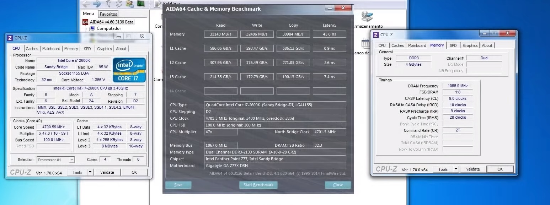Click the AIDA64 toolbar users icon
The width and height of the screenshot is (550, 205).
click(130, 4)
